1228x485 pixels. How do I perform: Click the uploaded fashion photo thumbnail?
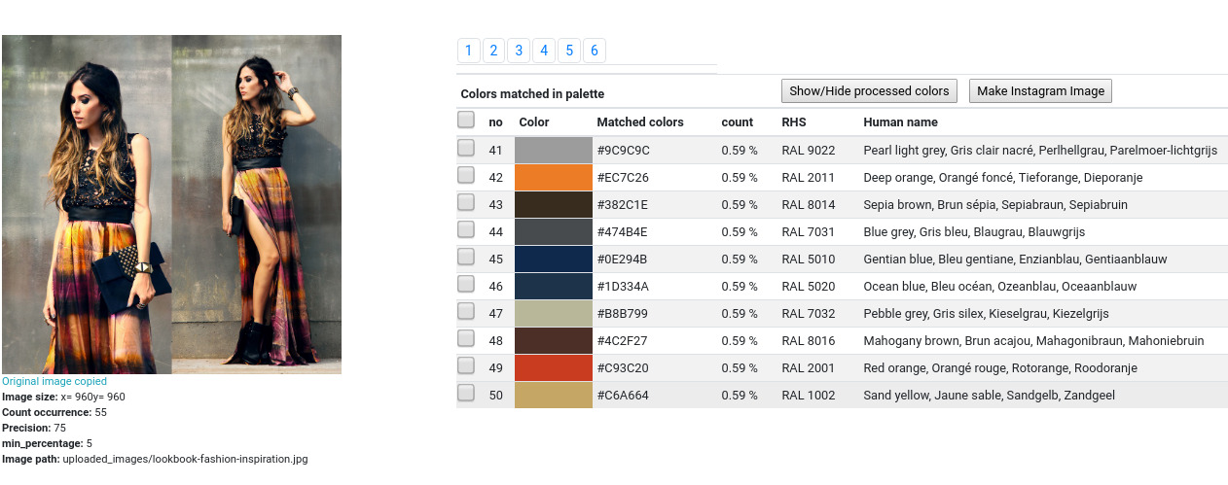pyautogui.click(x=171, y=204)
